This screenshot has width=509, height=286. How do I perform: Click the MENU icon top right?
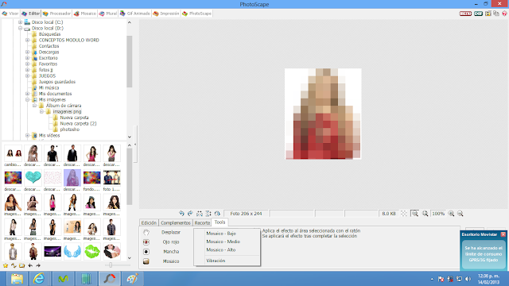click(x=465, y=14)
